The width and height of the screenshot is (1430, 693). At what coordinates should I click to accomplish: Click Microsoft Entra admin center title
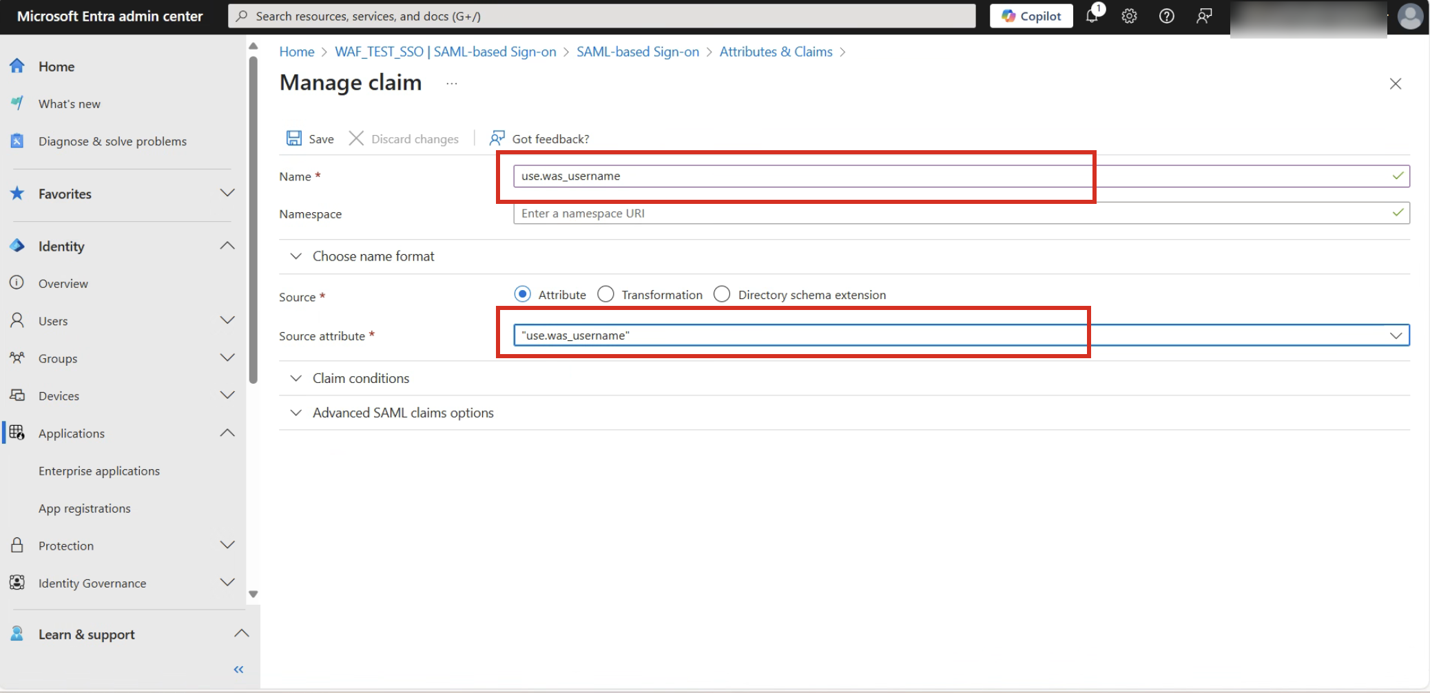110,17
